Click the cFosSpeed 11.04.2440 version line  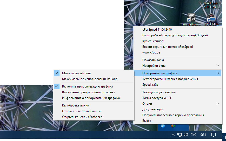[178, 30]
